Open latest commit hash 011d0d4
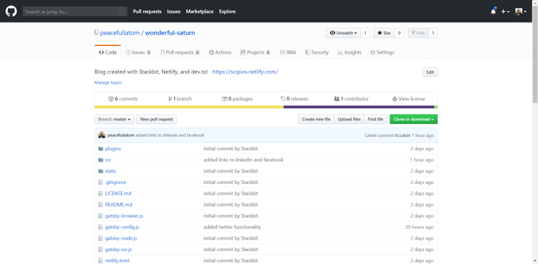The height and width of the screenshot is (264, 538). 402,136
